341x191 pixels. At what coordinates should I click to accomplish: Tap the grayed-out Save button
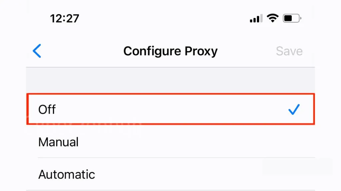(x=289, y=51)
